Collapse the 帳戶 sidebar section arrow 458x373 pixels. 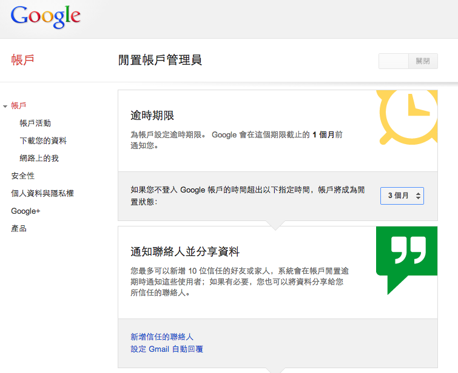[5, 107]
